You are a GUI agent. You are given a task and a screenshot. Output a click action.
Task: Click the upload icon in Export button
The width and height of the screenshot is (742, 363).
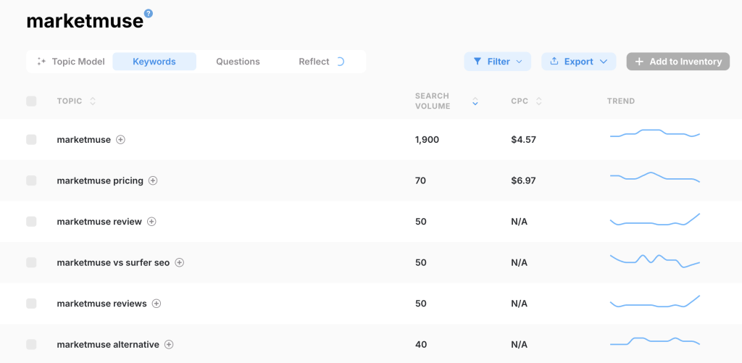[x=554, y=61]
